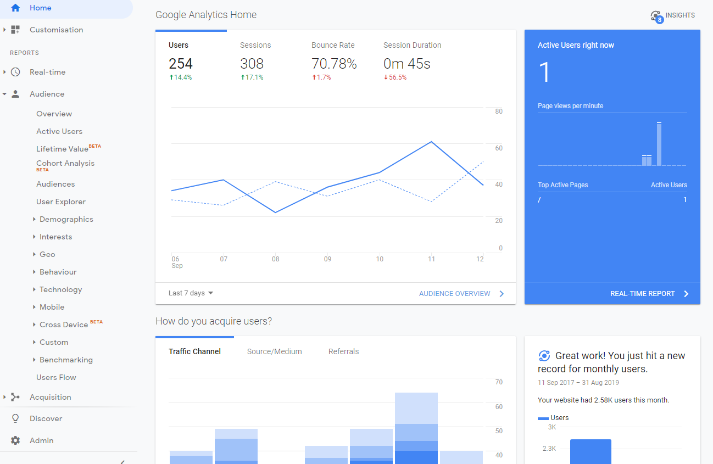Viewport: 713px width, 464px height.
Task: Open the User Explorer report
Action: tap(61, 202)
